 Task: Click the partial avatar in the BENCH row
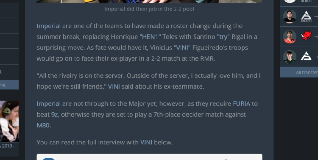pyautogui.click(x=290, y=2)
